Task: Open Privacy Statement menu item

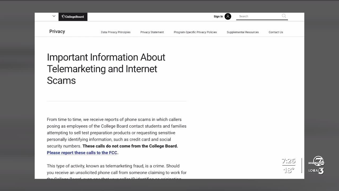Action: (152, 32)
